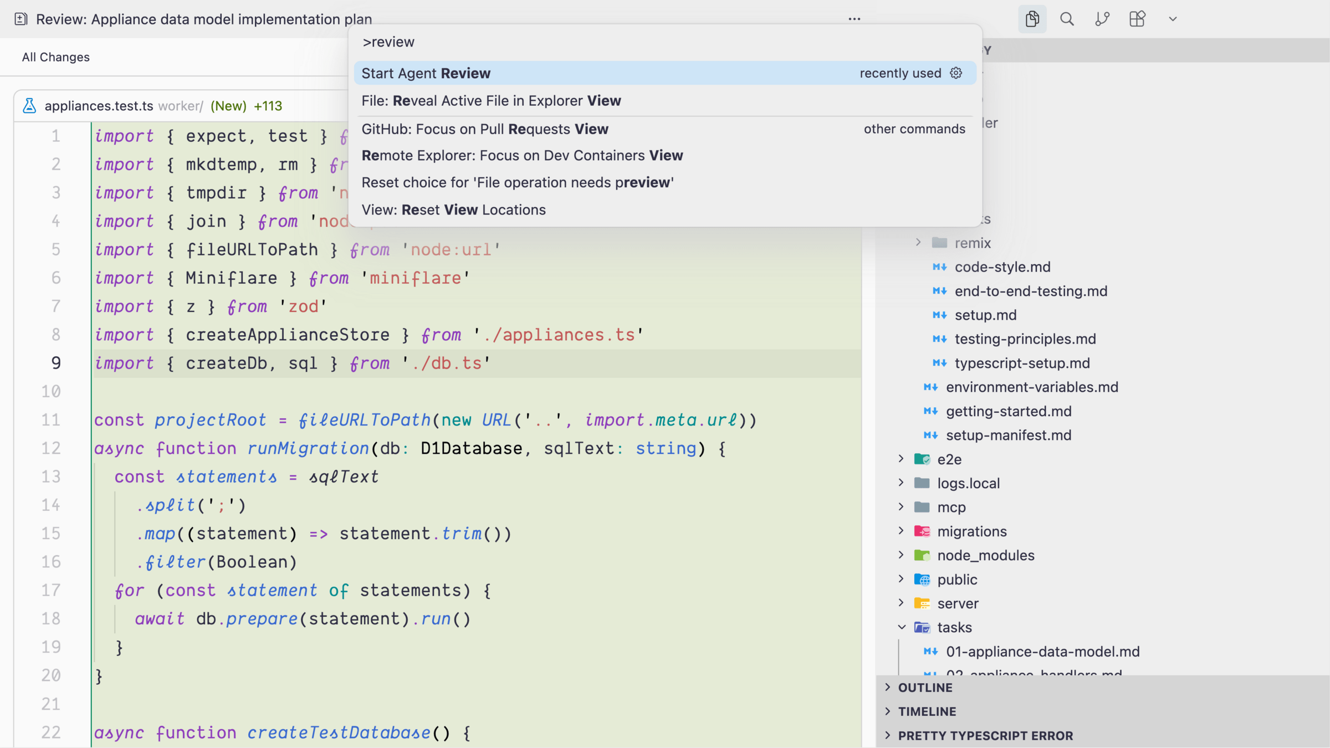Screen dimensions: 1330x748
Task: Choose GitHub: Focus on Pull Requests View
Action: pos(484,129)
